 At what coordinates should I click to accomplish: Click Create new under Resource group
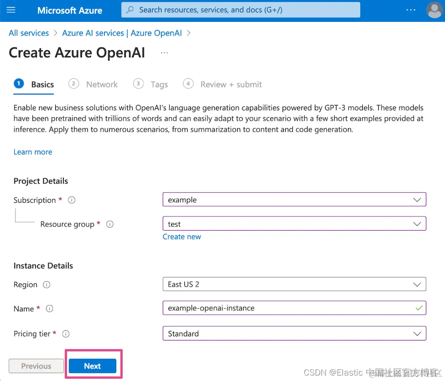click(x=182, y=237)
